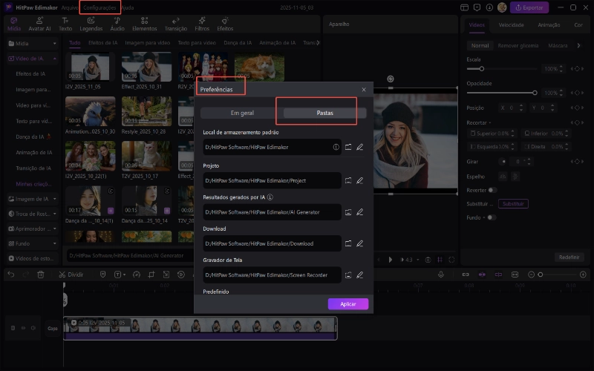This screenshot has height=371, width=594.
Task: Enable the Fundo toggle
Action: pyautogui.click(x=491, y=217)
